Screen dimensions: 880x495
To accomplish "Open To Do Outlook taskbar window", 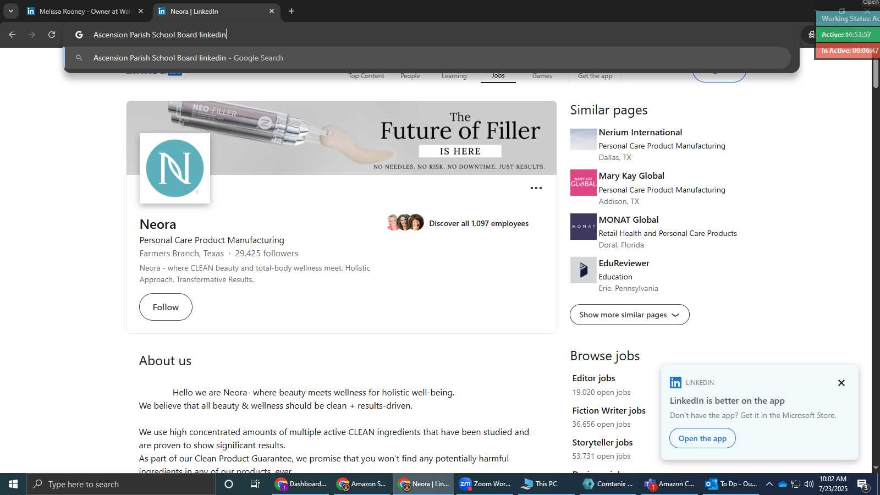I will tap(731, 484).
